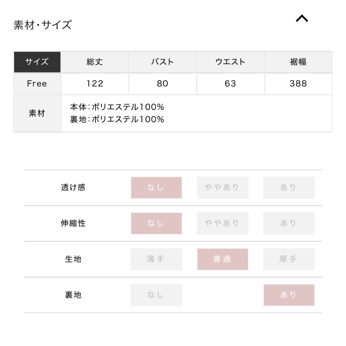
Task: Click the バスト column header
Action: coord(163,62)
